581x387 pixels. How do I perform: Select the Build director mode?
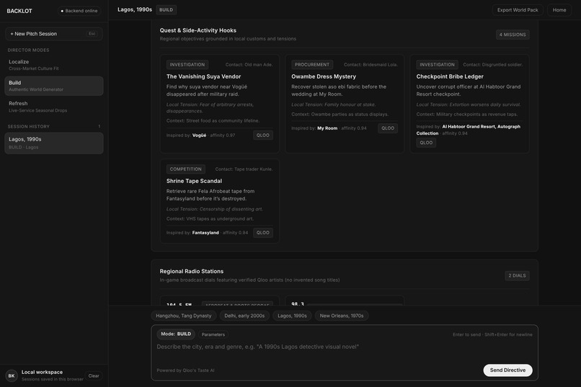(x=54, y=86)
